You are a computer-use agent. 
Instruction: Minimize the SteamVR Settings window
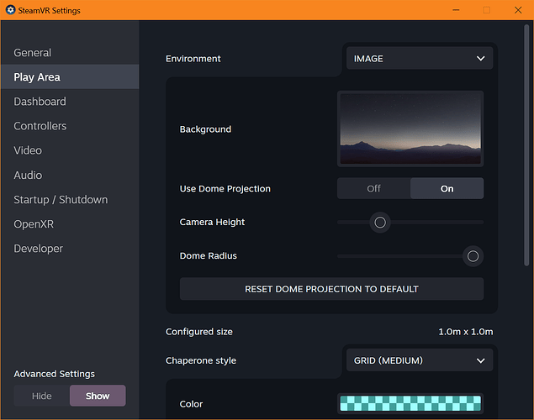[456, 10]
